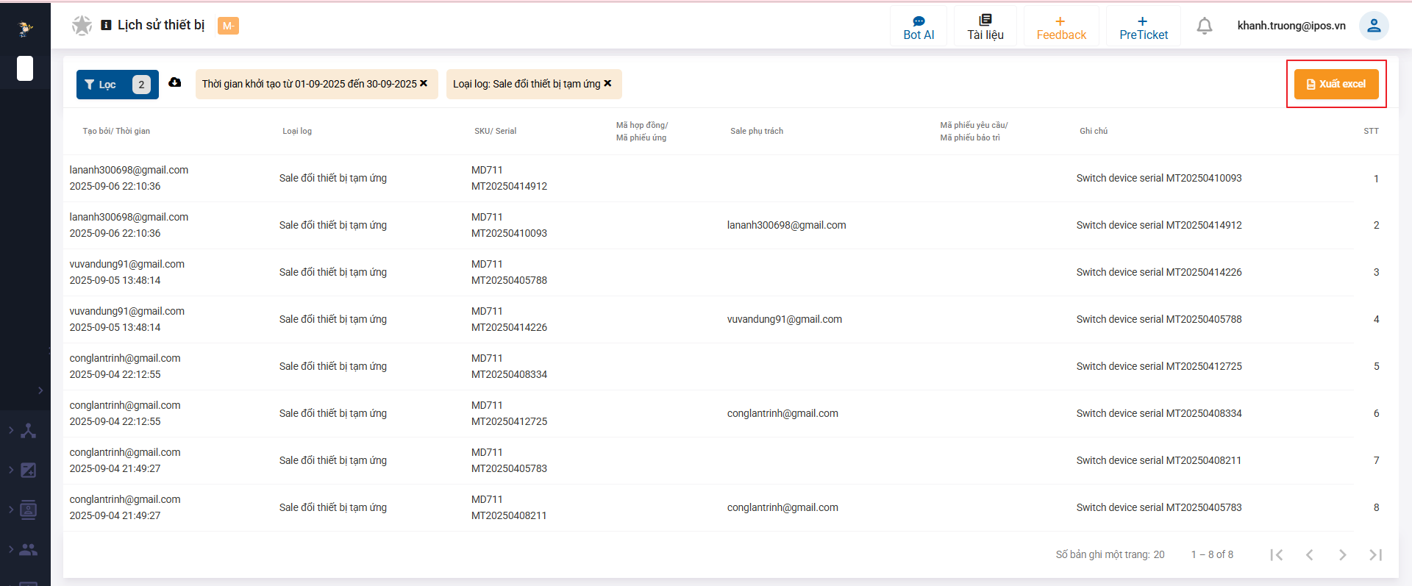1412x586 pixels.
Task: Click the Tạo bởi/ Thời gian column header
Action: point(116,131)
